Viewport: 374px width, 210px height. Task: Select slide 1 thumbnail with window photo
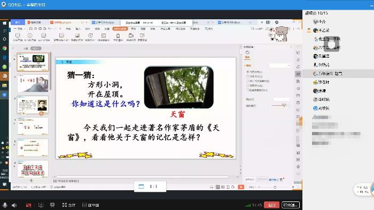[x=33, y=62]
